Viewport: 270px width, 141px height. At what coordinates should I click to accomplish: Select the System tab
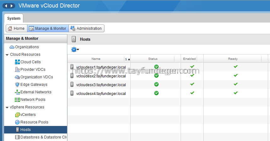pyautogui.click(x=14, y=18)
